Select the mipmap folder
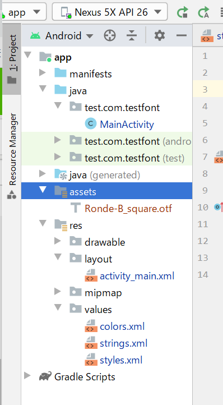The height and width of the screenshot is (405, 223). click(103, 293)
